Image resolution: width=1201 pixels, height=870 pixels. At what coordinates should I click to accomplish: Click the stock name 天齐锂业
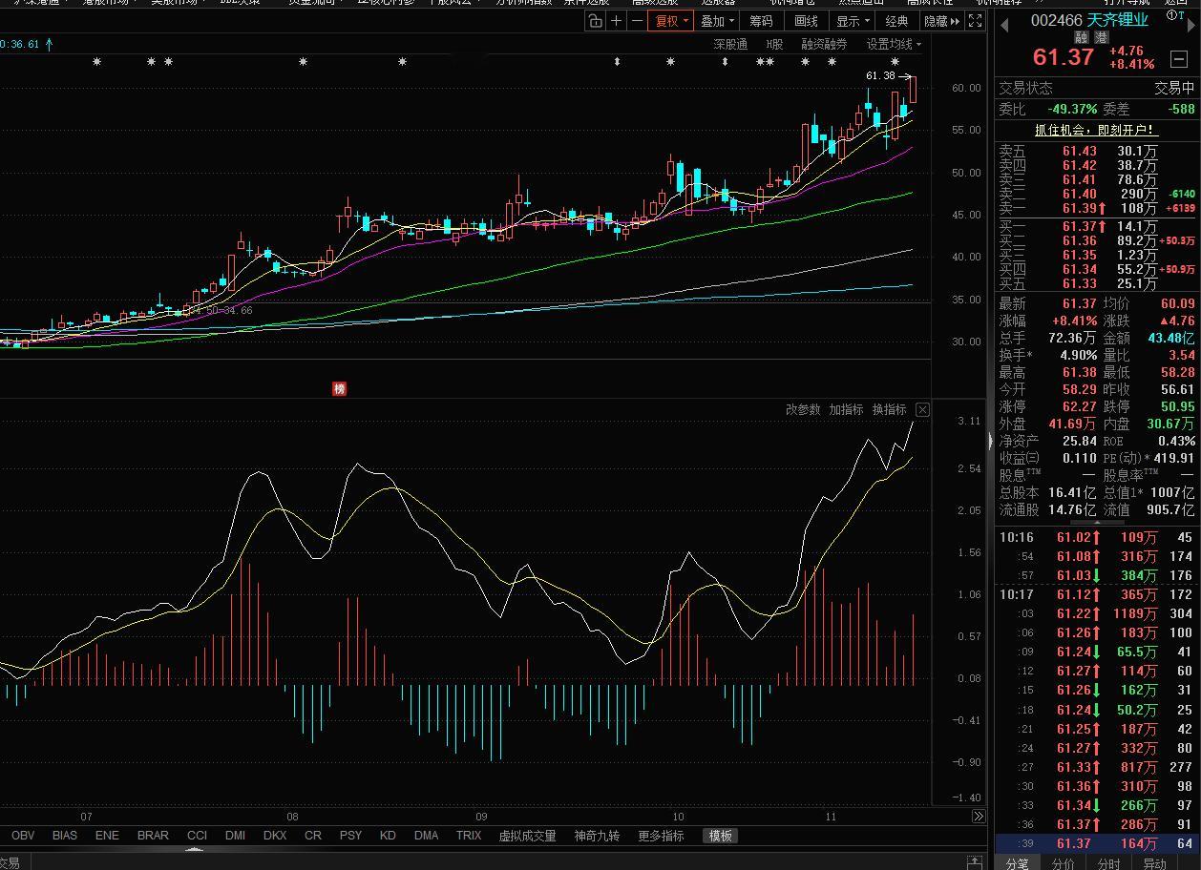click(1118, 19)
